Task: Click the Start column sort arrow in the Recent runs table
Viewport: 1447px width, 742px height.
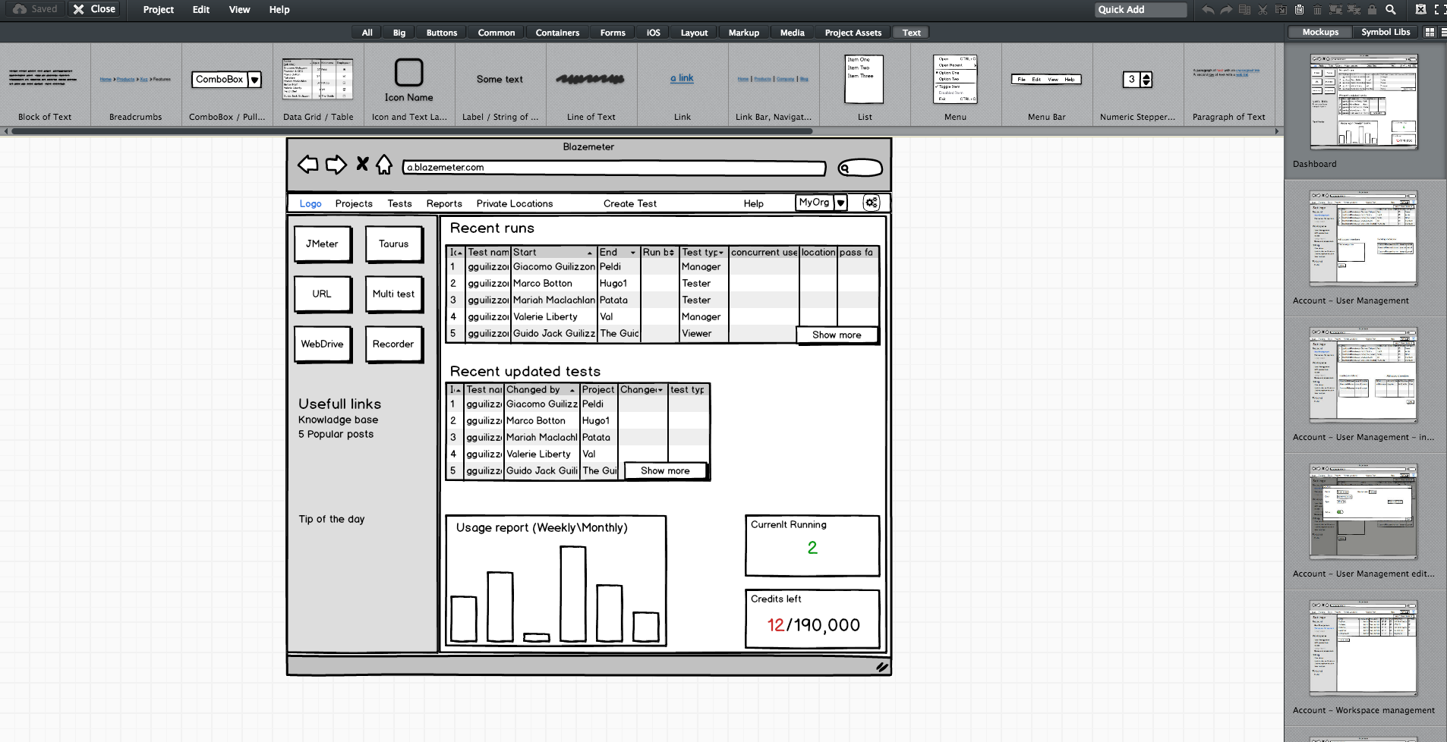Action: pos(590,253)
